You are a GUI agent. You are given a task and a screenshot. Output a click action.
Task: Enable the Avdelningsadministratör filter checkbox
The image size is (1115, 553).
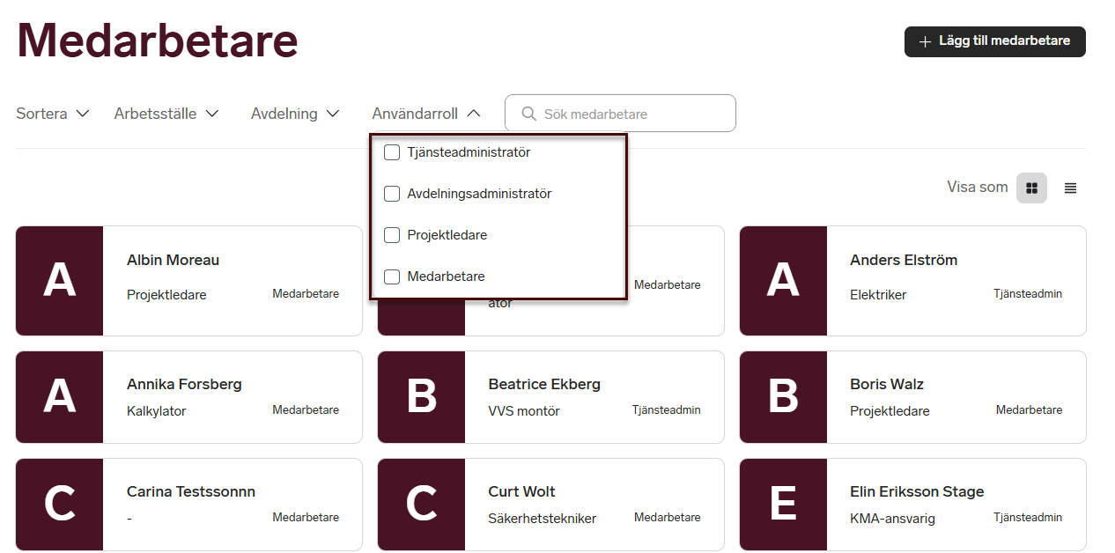pos(392,194)
